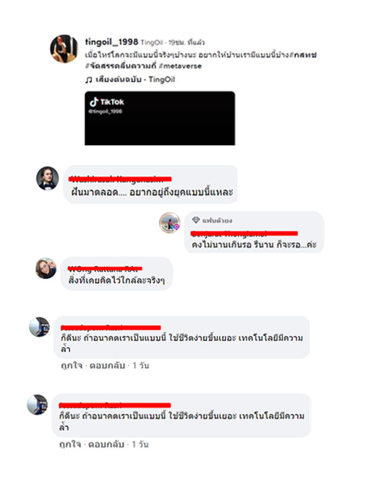Screen dimensions: 371x495
Task: Reply to fourth comment with ตอบกลับ
Action: point(107,366)
